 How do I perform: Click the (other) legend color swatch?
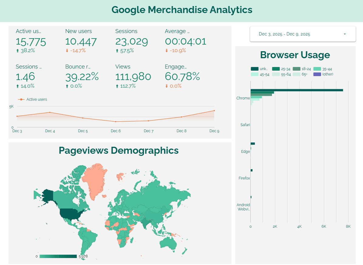[317, 74]
